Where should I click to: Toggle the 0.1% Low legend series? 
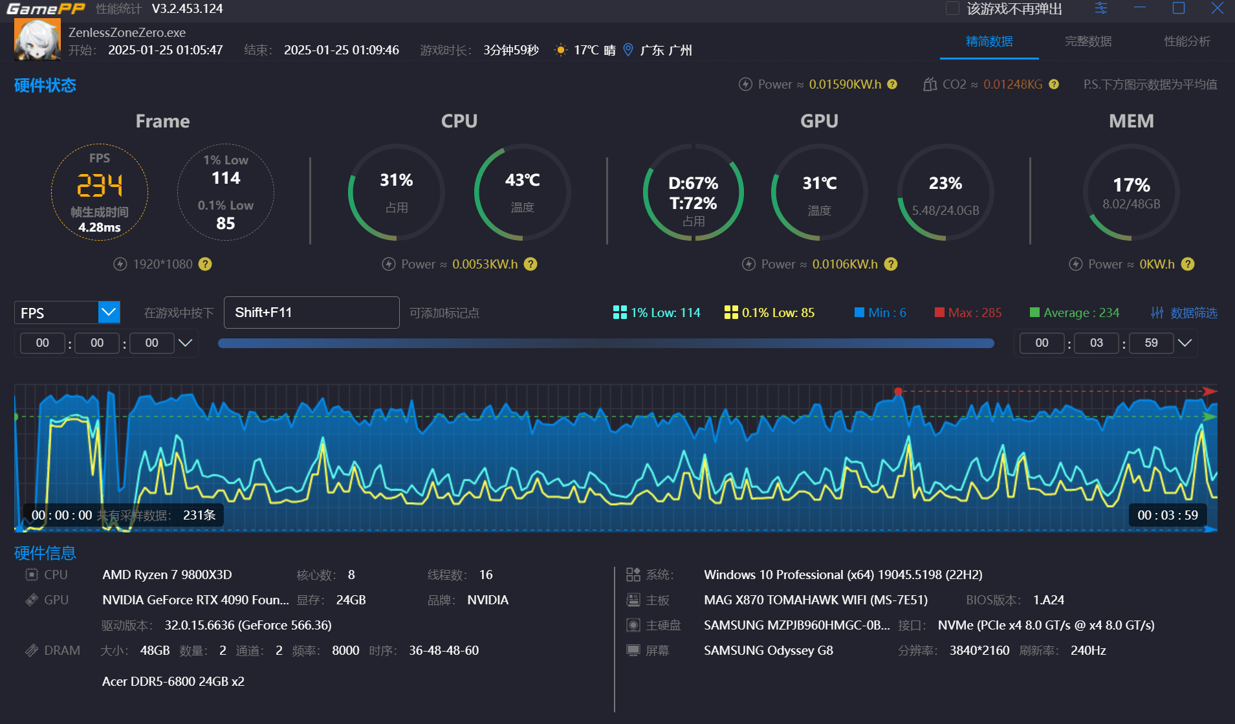[x=769, y=313]
